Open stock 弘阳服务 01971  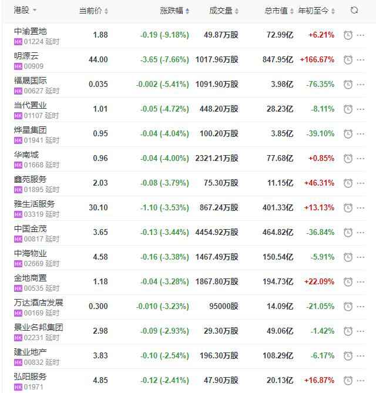(30, 381)
